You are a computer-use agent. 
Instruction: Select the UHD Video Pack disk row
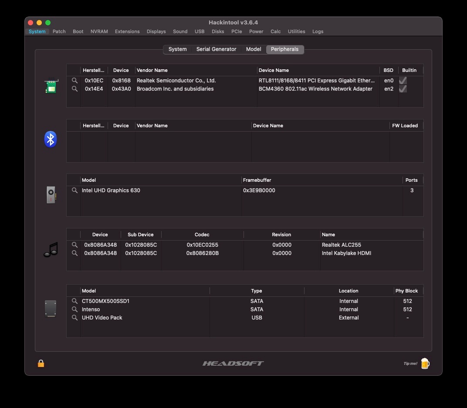pyautogui.click(x=245, y=318)
